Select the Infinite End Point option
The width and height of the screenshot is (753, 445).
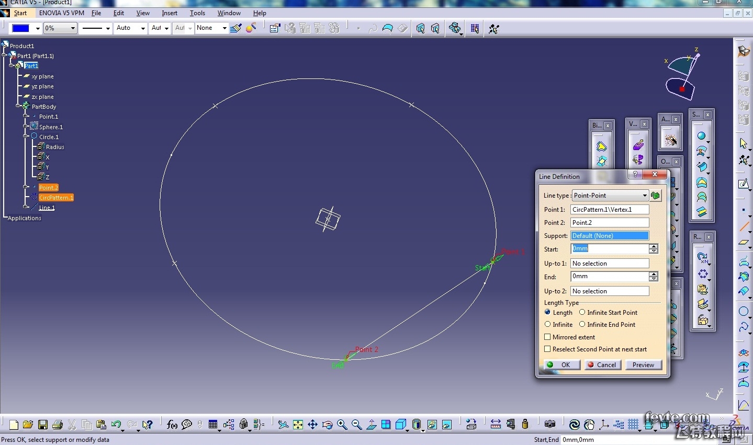[x=582, y=324]
